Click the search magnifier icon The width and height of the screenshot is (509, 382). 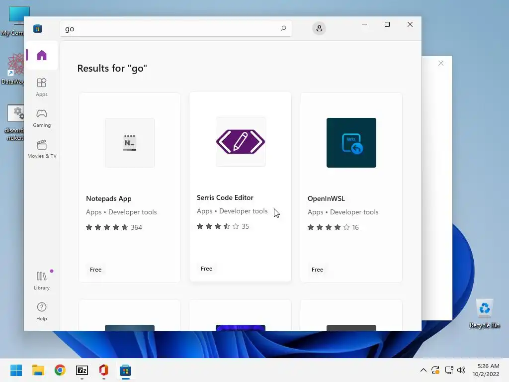pyautogui.click(x=283, y=28)
